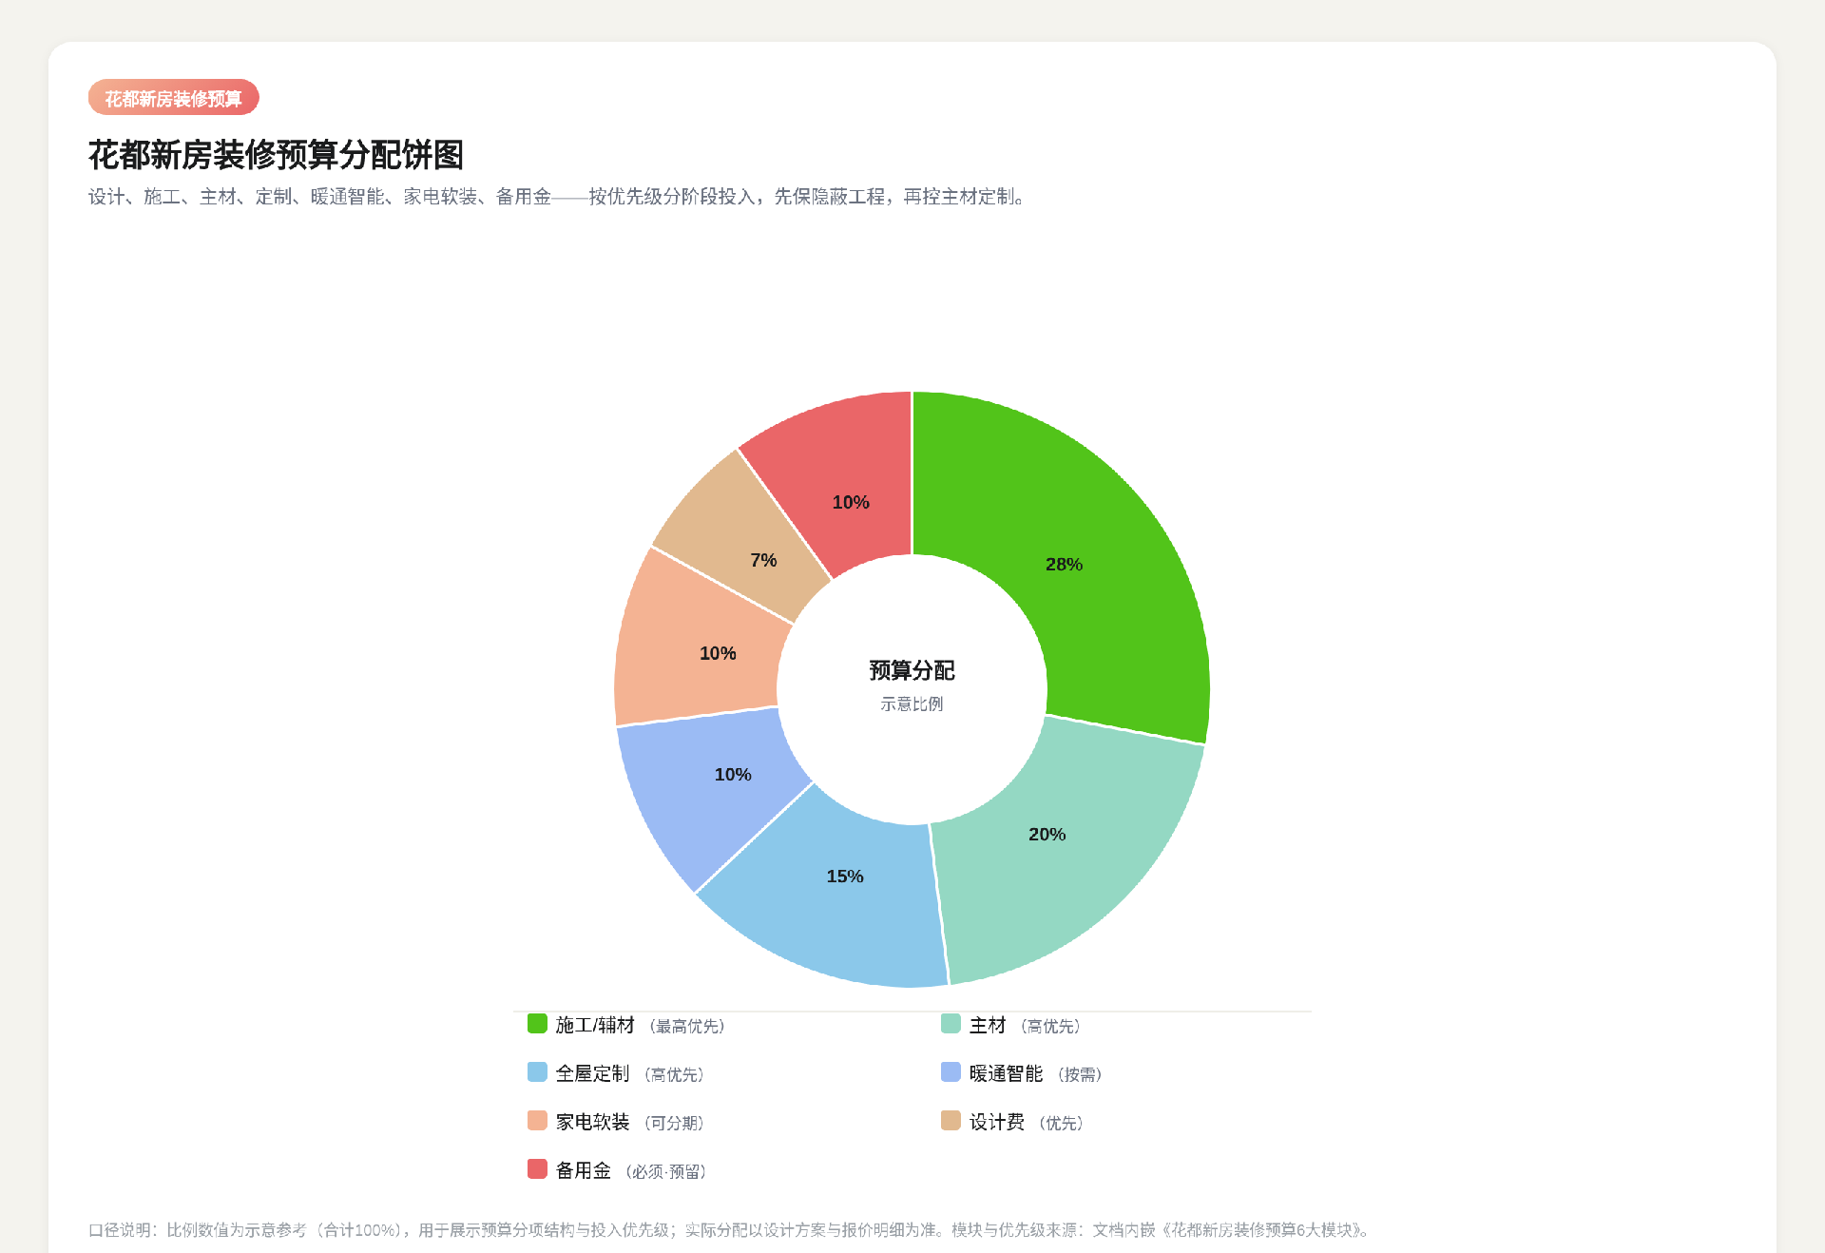Toggle the 施工/辅材 legend green swatch
The width and height of the screenshot is (1825, 1253).
coord(537,1024)
